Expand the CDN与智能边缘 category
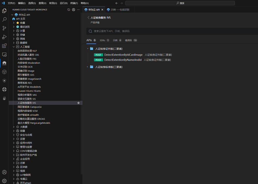 pyautogui.click(x=14, y=151)
